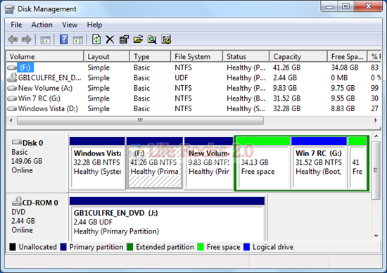This screenshot has width=387, height=273.
Task: Click the Open folder toolbar icon
Action: pyautogui.click(x=138, y=39)
